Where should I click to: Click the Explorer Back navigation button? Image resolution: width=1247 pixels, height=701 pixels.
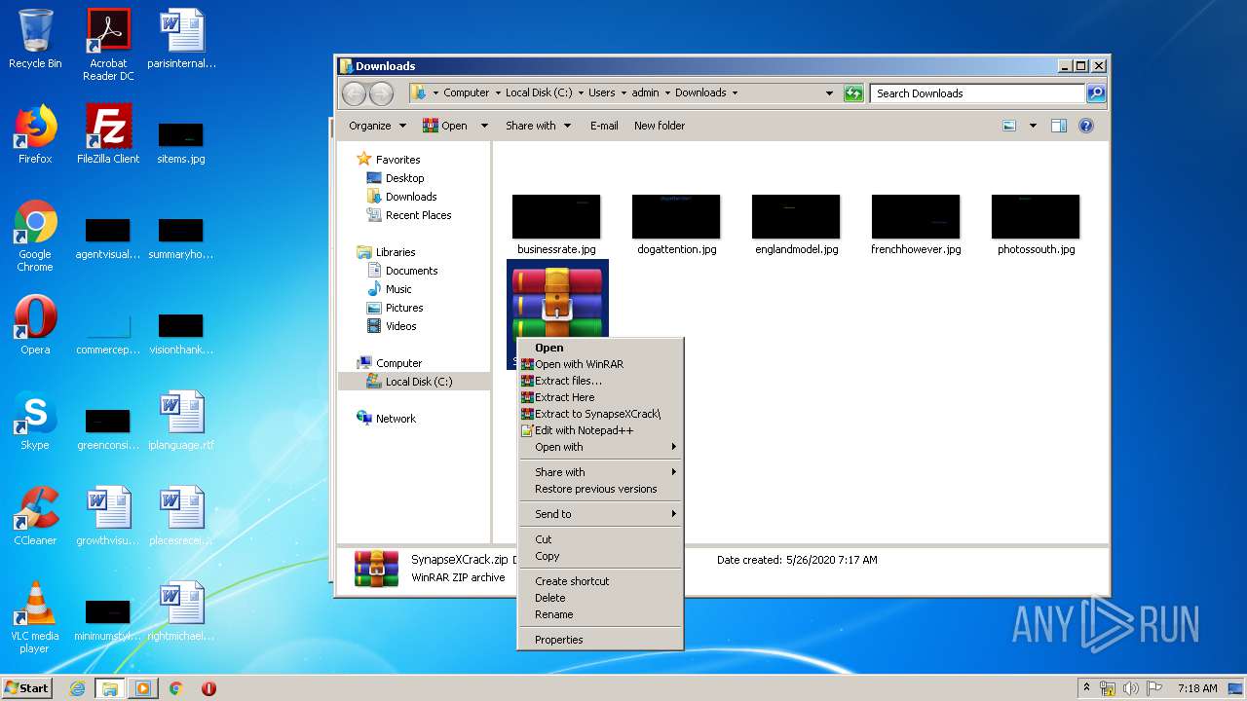[354, 93]
